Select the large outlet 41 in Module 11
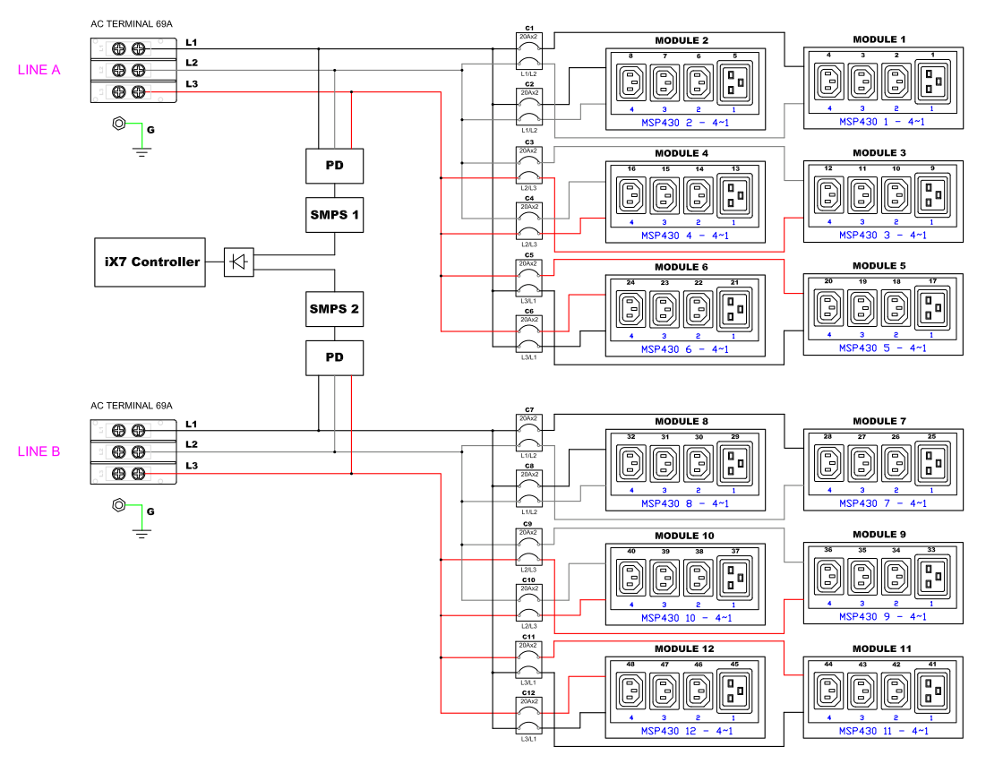 point(933,691)
